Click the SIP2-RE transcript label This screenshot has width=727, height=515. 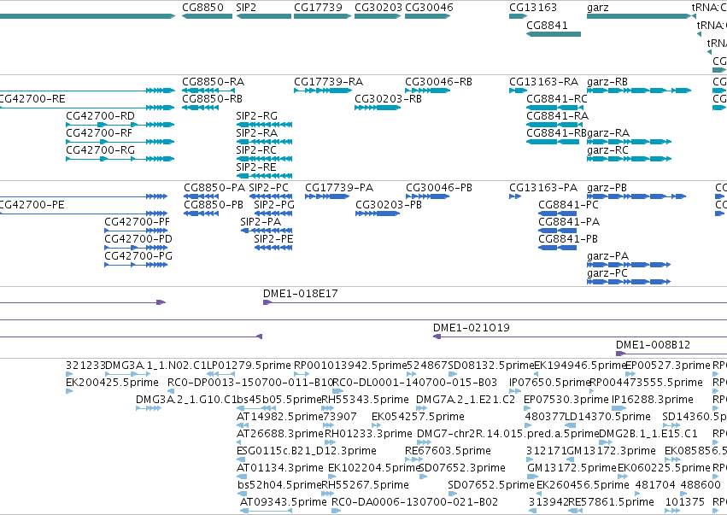coord(256,167)
